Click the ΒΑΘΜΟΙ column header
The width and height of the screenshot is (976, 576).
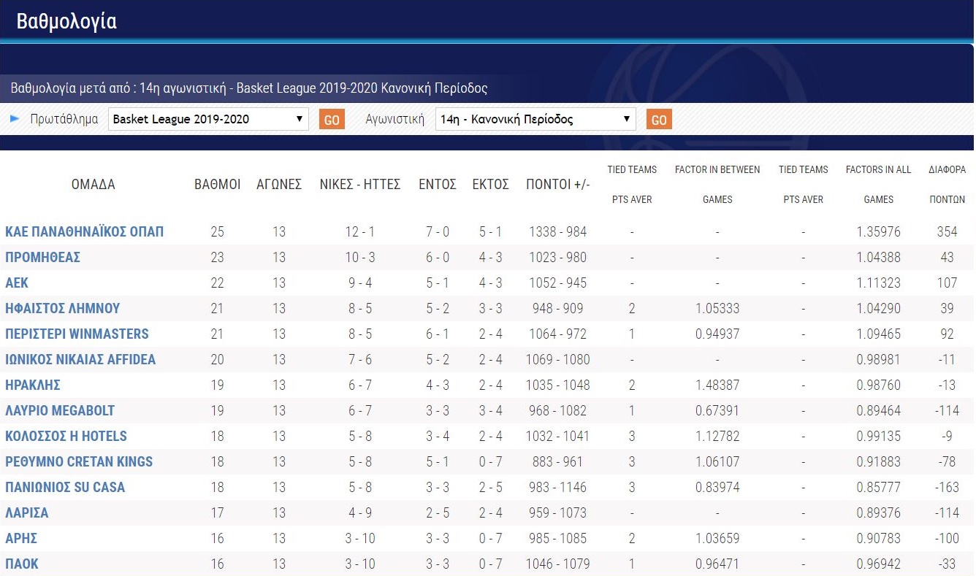217,185
